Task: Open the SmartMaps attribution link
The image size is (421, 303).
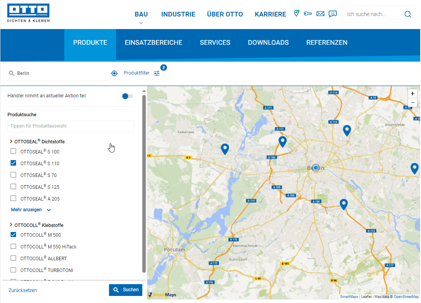Action: [x=349, y=297]
